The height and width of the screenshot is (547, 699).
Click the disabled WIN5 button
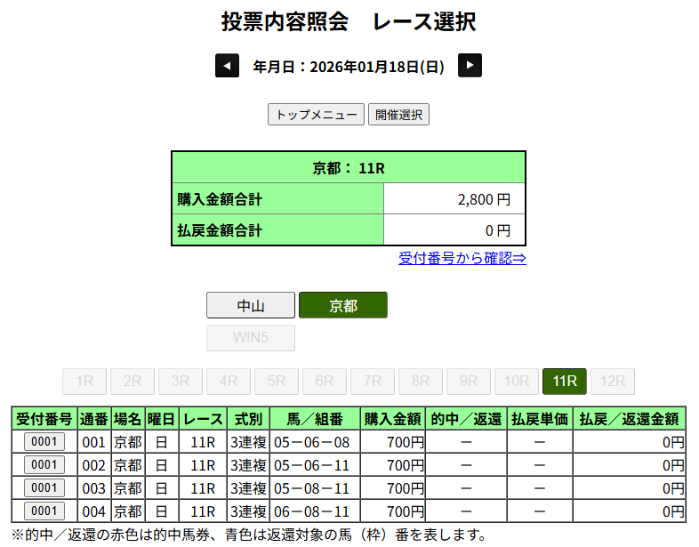251,338
